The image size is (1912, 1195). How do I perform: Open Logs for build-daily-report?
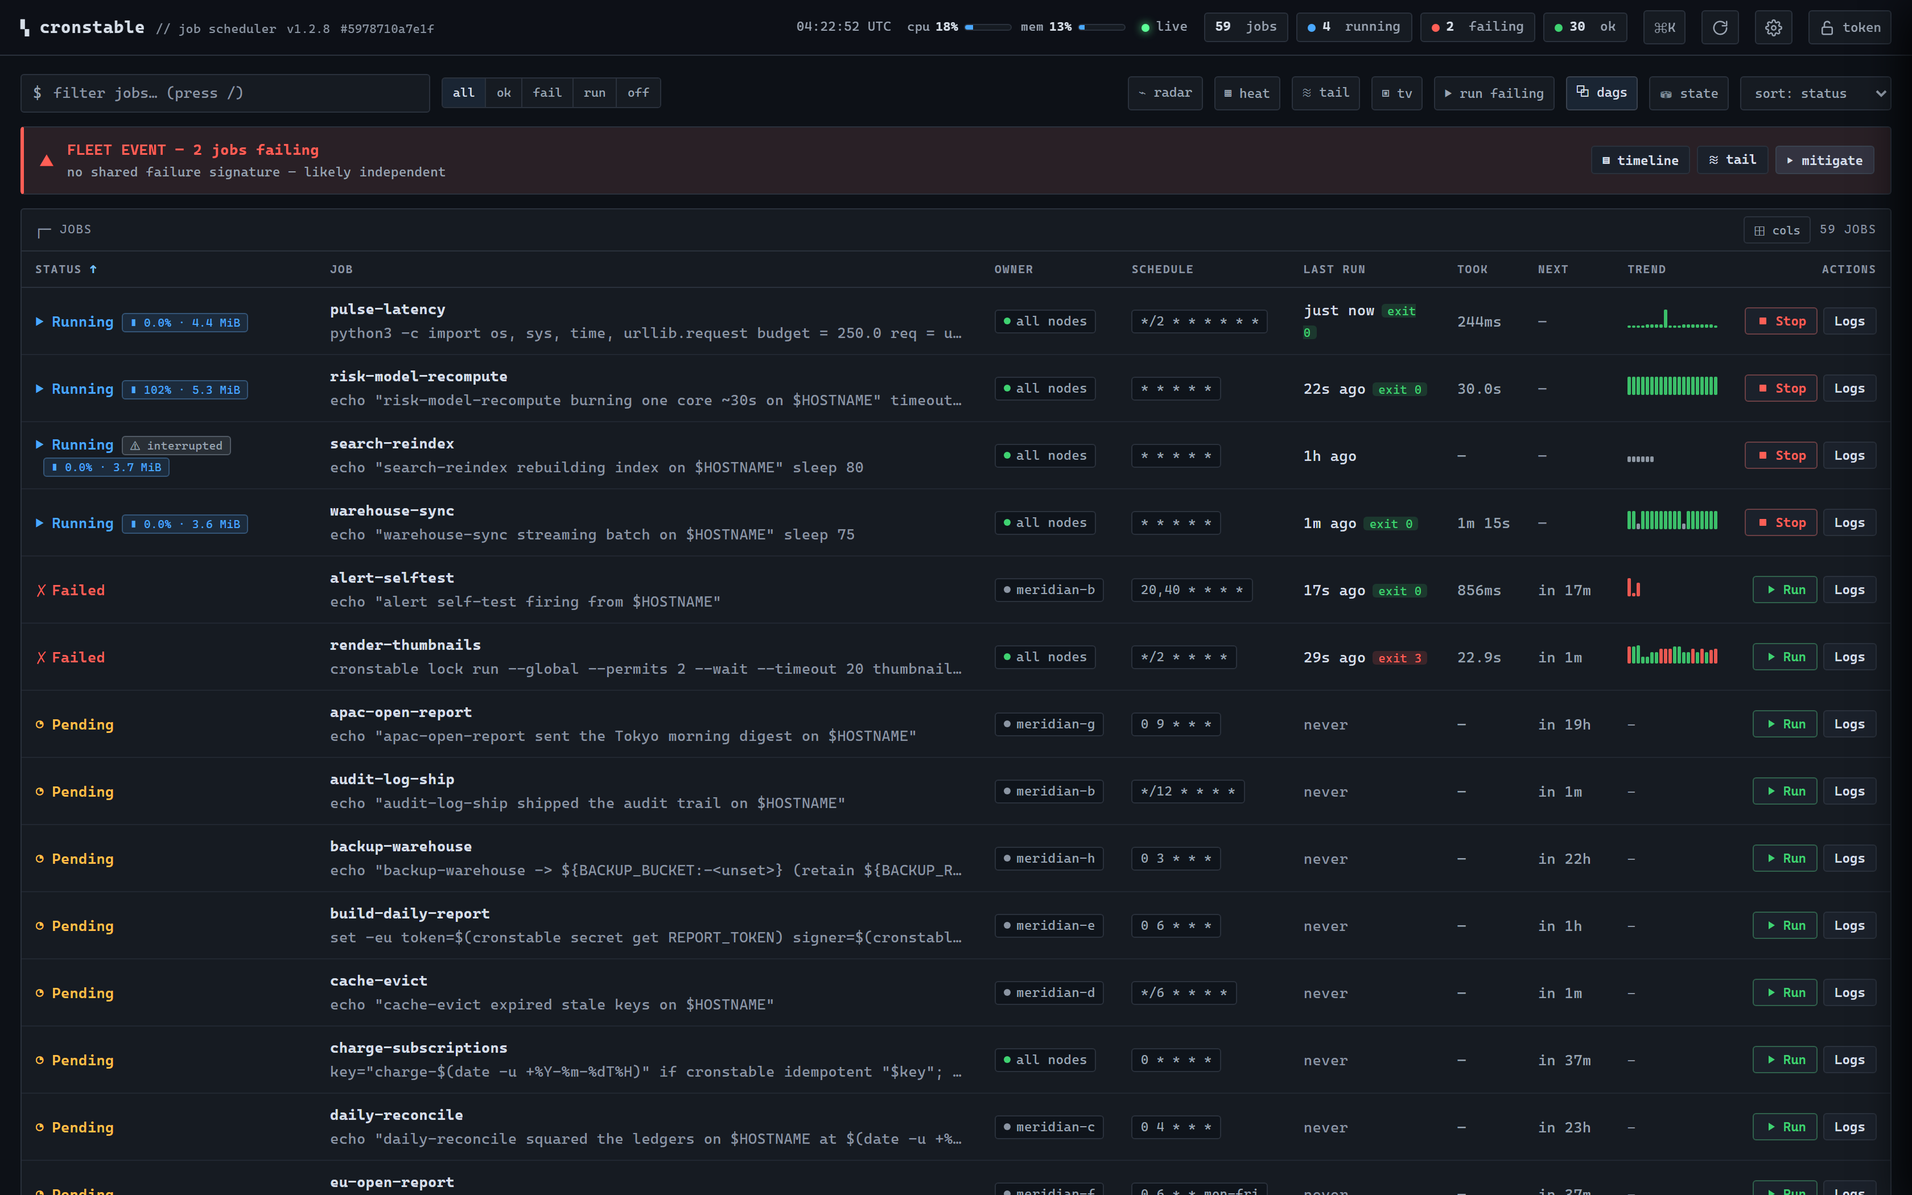1849,925
